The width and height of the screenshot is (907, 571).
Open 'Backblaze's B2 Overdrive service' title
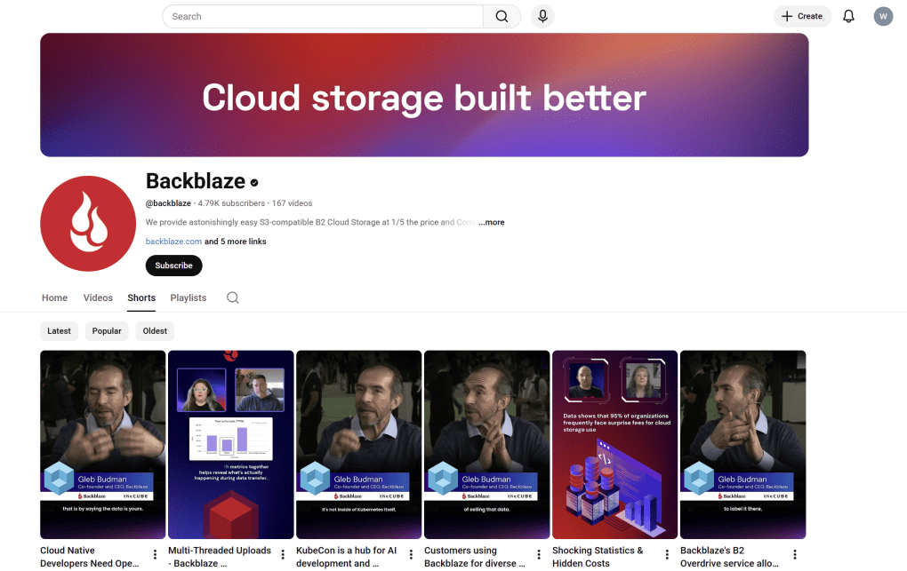(x=729, y=557)
